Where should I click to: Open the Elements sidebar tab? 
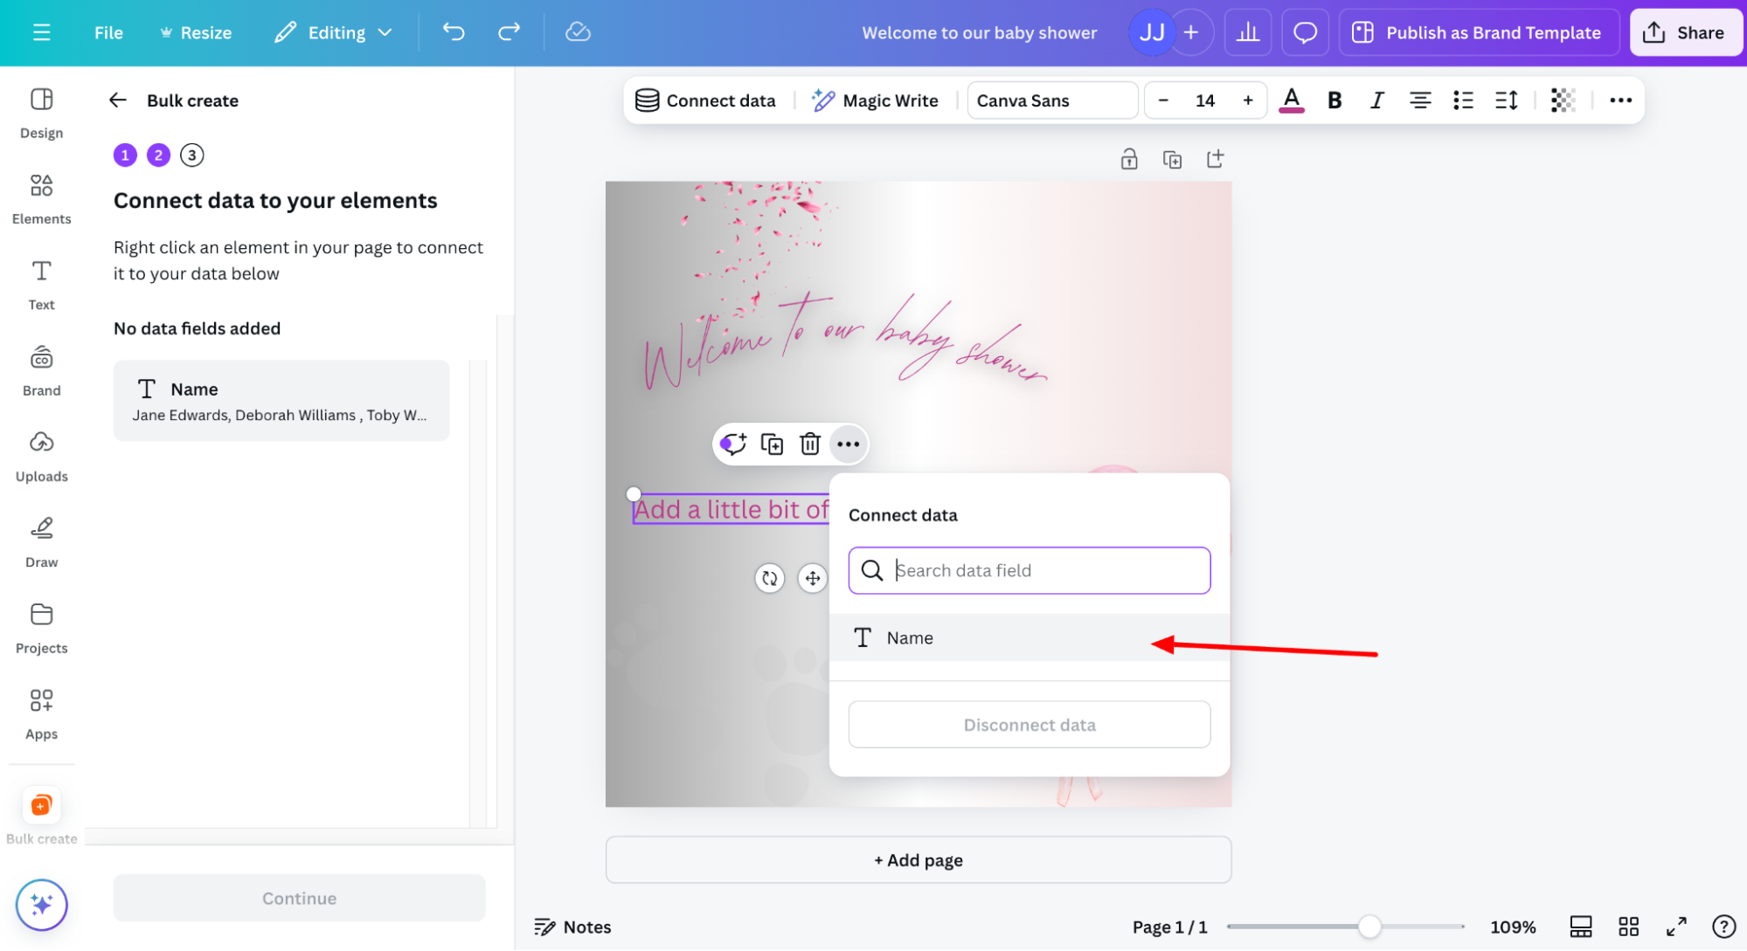point(41,199)
